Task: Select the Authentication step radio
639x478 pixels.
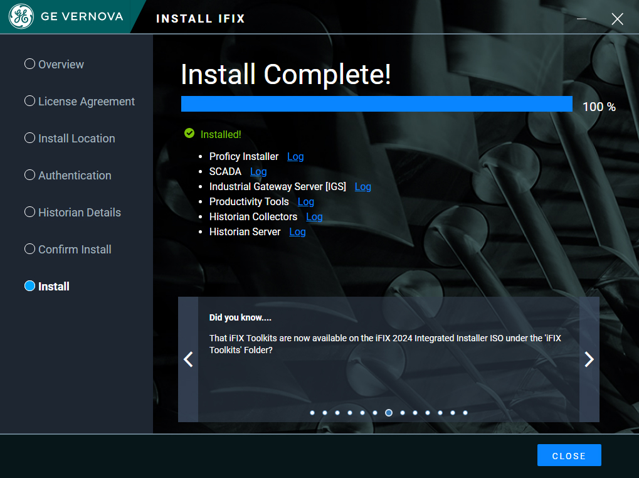Action: coord(29,175)
